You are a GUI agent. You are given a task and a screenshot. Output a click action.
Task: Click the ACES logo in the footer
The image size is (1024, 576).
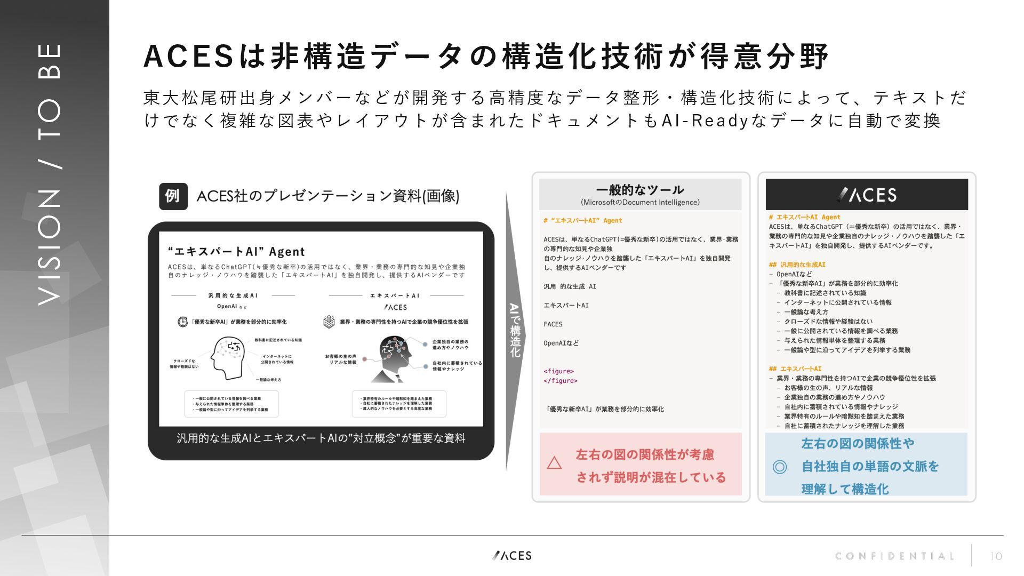512,556
